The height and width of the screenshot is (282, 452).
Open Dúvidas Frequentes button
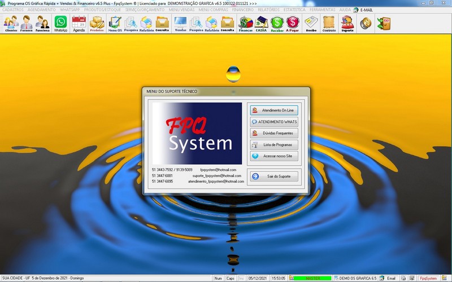point(274,133)
